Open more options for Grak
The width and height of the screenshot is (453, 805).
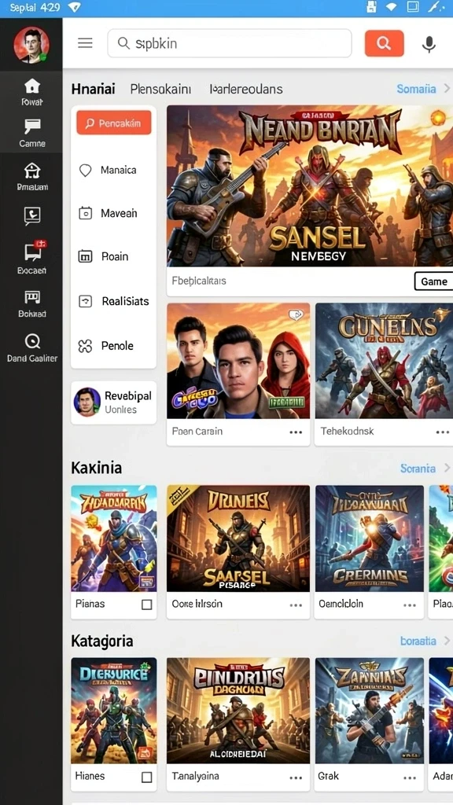coord(410,777)
